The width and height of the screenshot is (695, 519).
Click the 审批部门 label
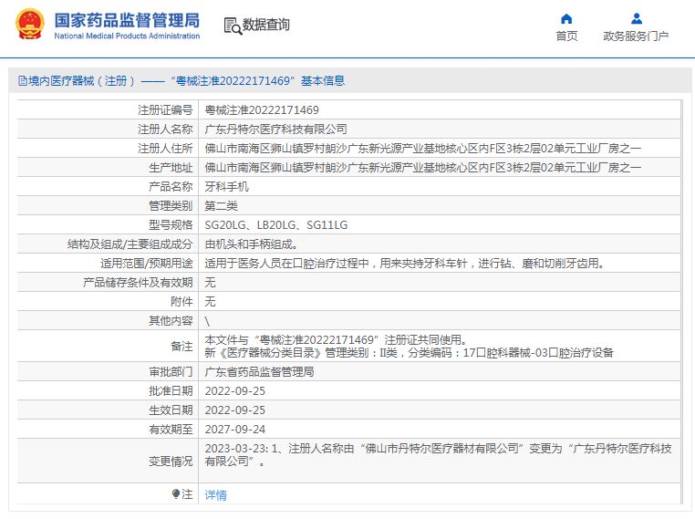(x=171, y=371)
